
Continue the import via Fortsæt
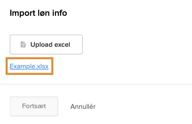[34, 106]
